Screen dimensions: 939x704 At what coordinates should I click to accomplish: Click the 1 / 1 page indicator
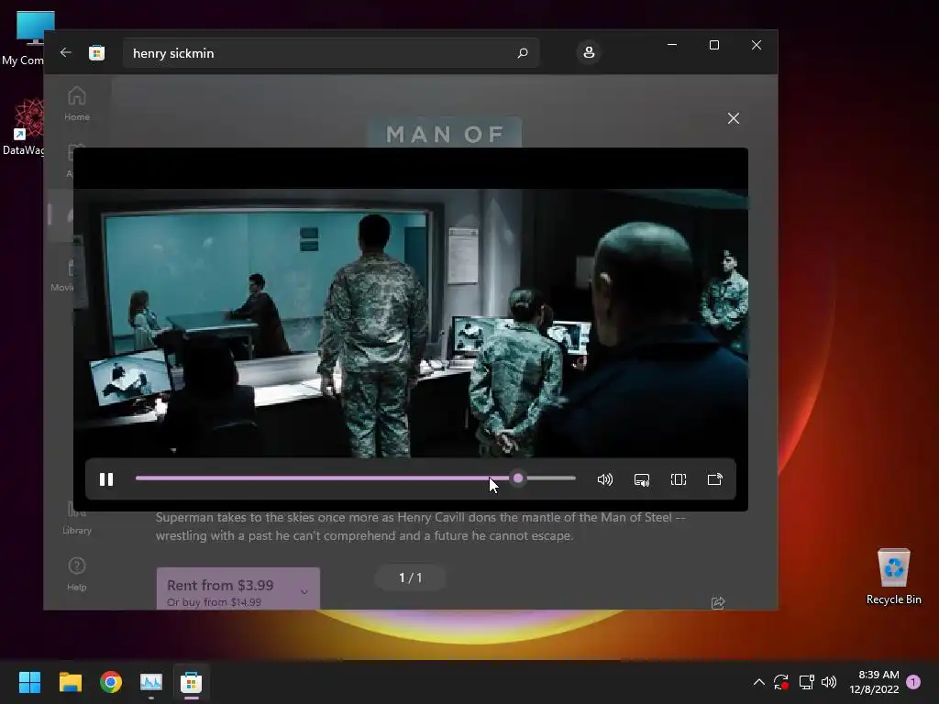[x=411, y=577]
